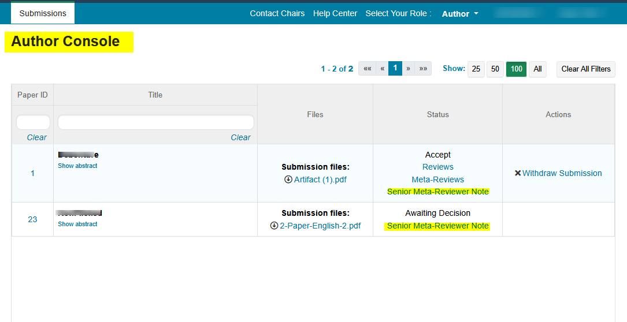This screenshot has width=627, height=322.
Task: Open the Author role dropdown
Action: 460,14
